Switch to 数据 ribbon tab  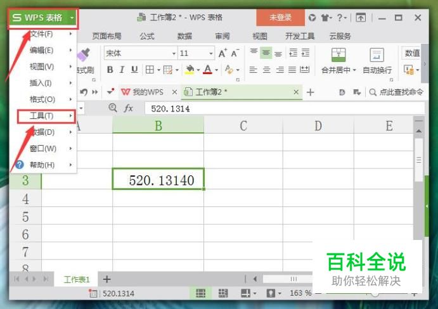pos(184,36)
